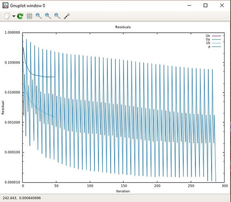
Task: Click the Residual y-axis label
Action: (x=3, y=107)
